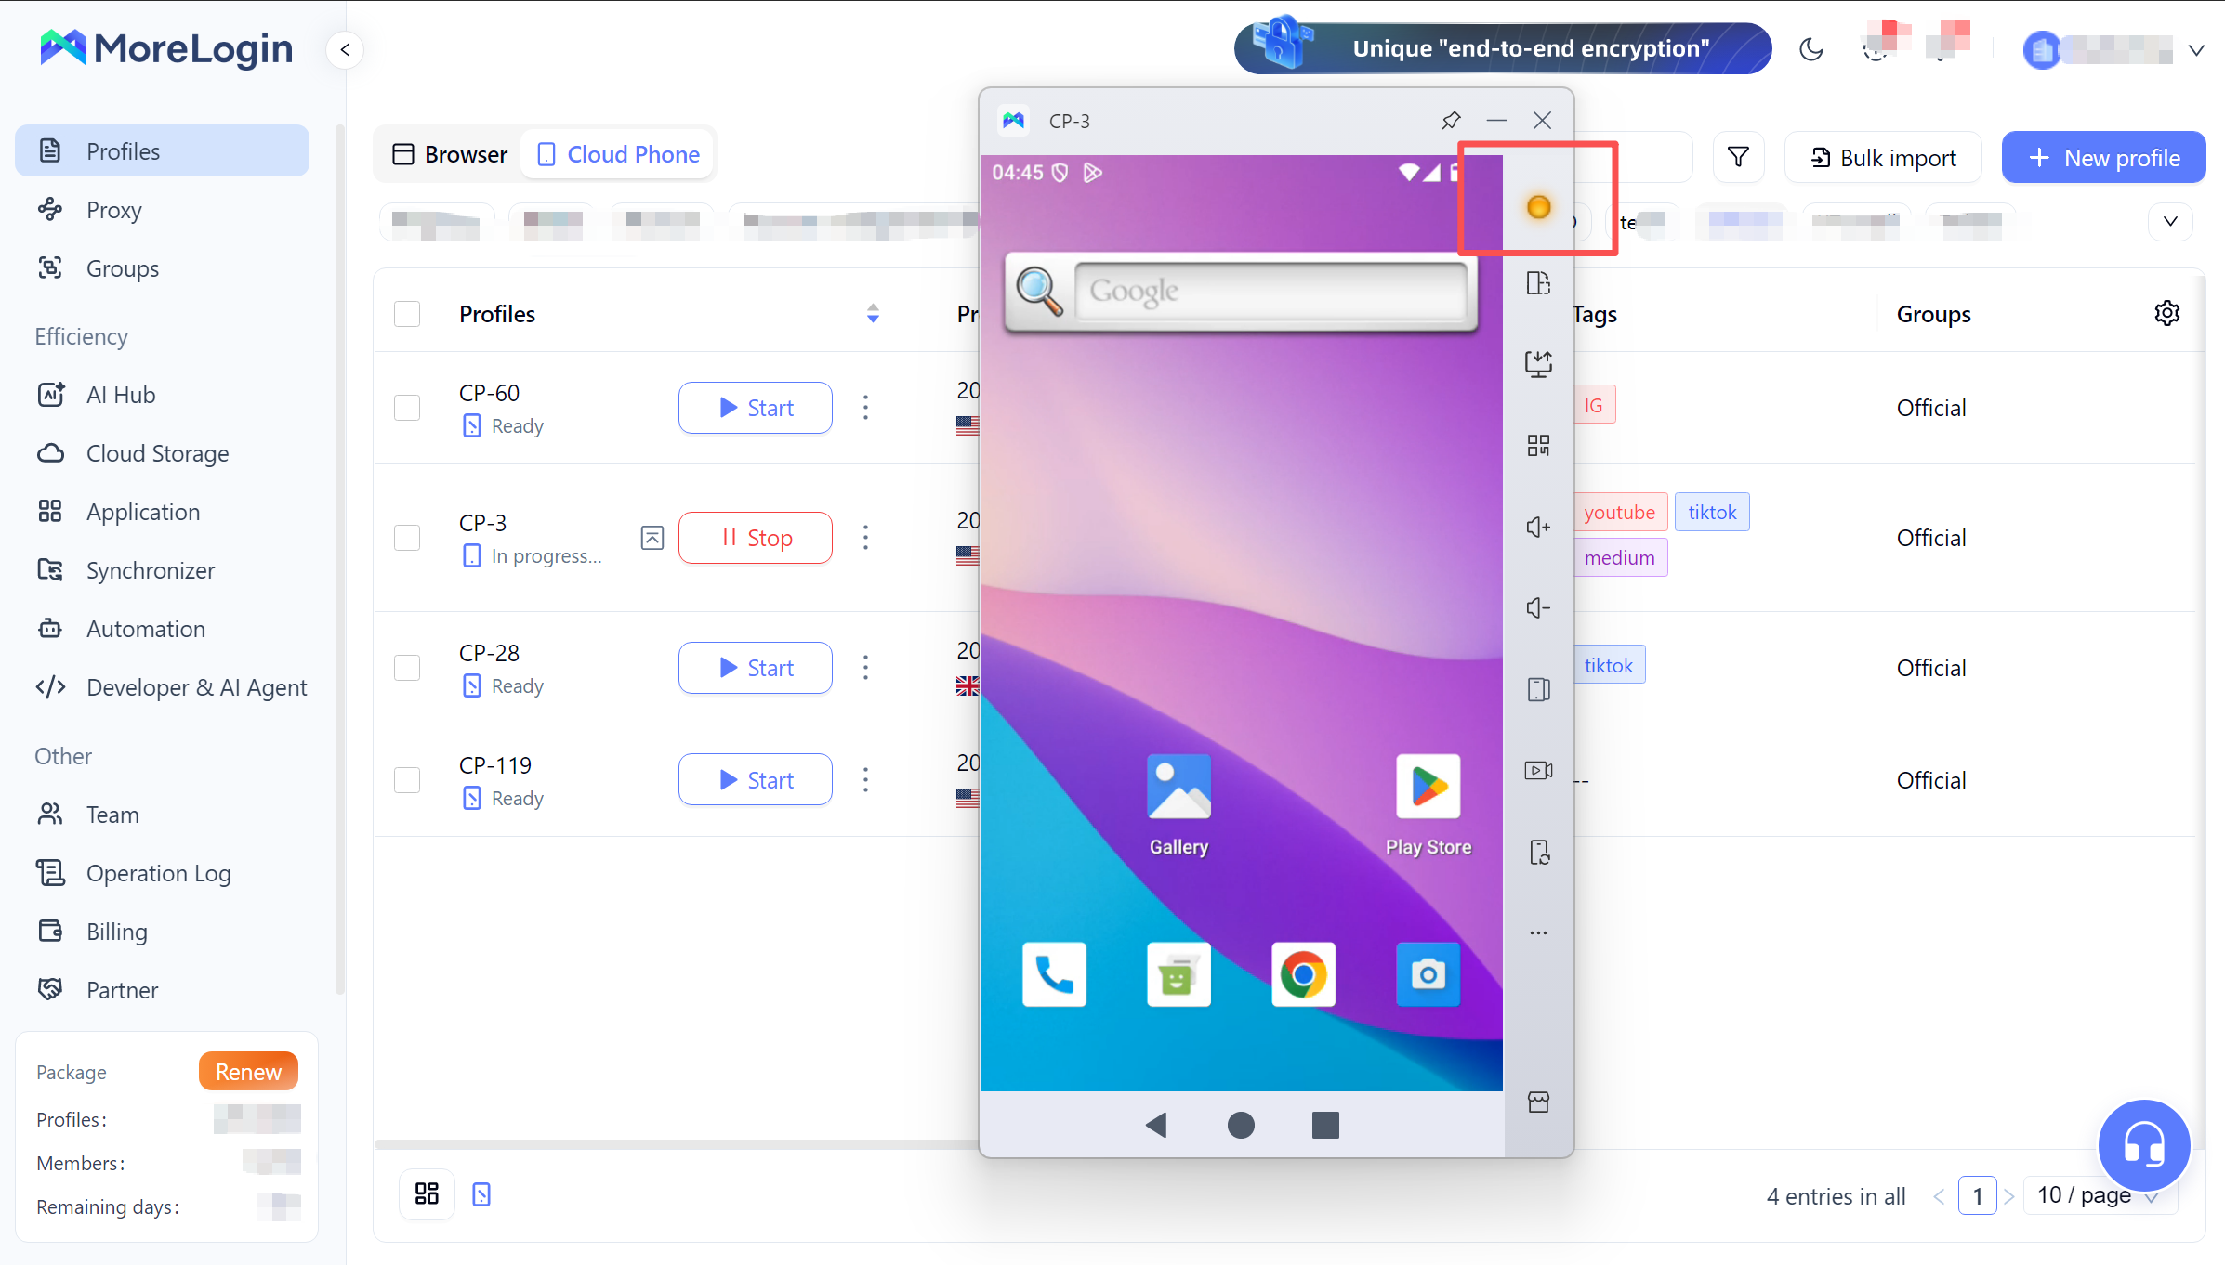
Task: Click the screen record icon in CP-3 sidebar
Action: pyautogui.click(x=1538, y=770)
